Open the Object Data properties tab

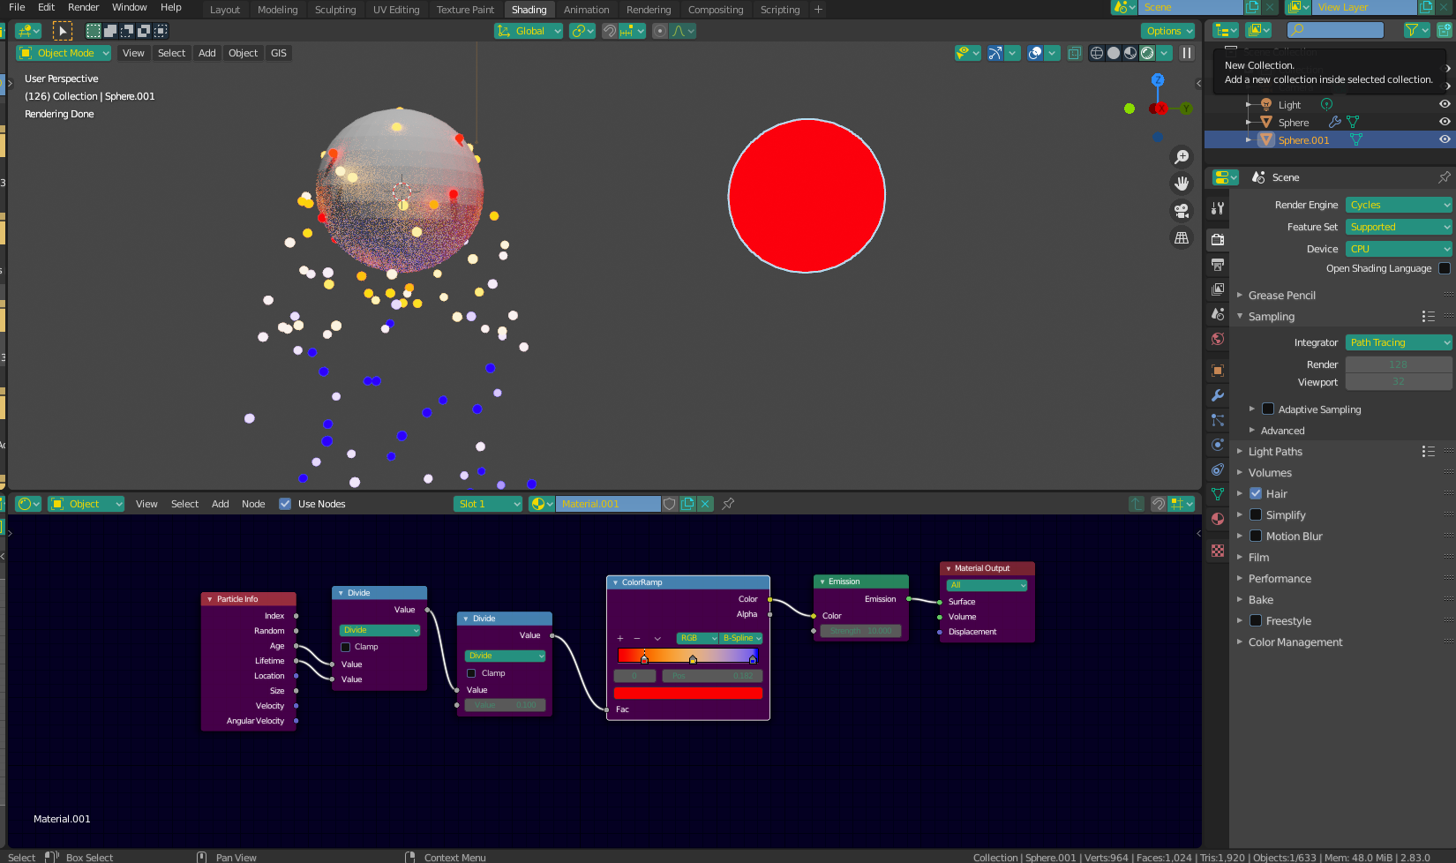1218,494
